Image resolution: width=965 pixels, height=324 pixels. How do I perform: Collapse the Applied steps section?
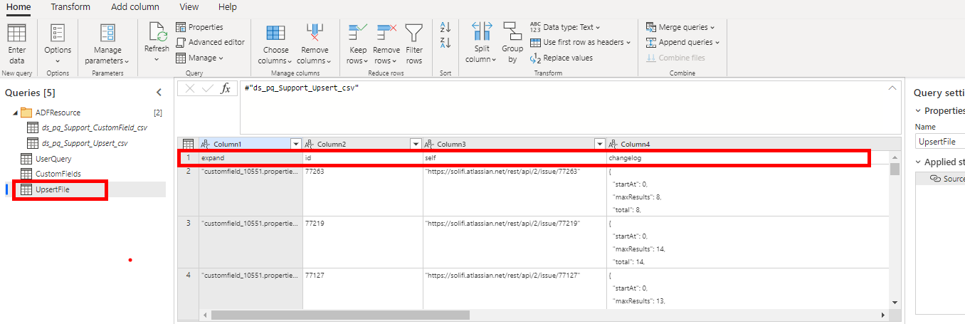tap(917, 162)
